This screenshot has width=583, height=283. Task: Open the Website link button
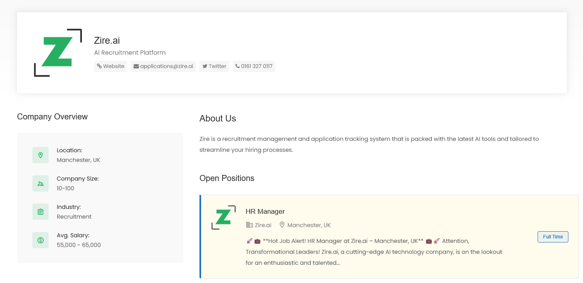point(111,66)
